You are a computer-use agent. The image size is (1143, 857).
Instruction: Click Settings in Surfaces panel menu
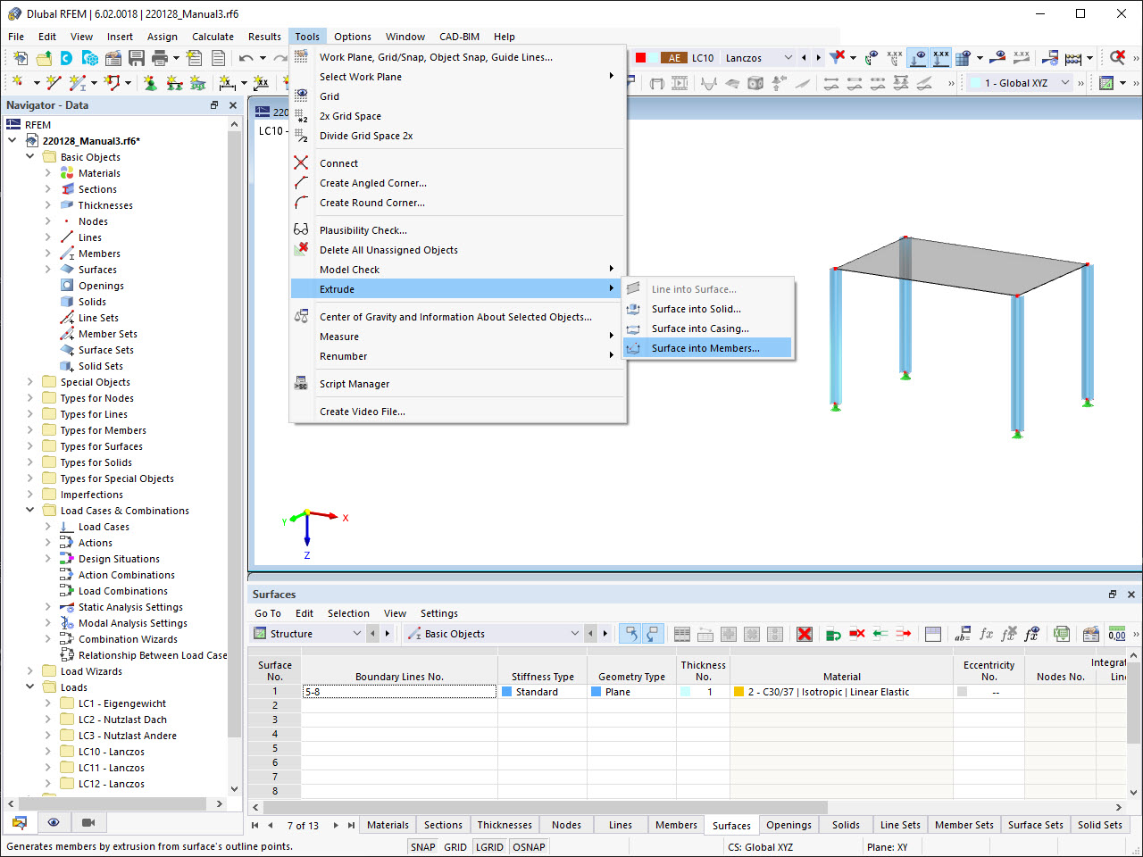(439, 613)
